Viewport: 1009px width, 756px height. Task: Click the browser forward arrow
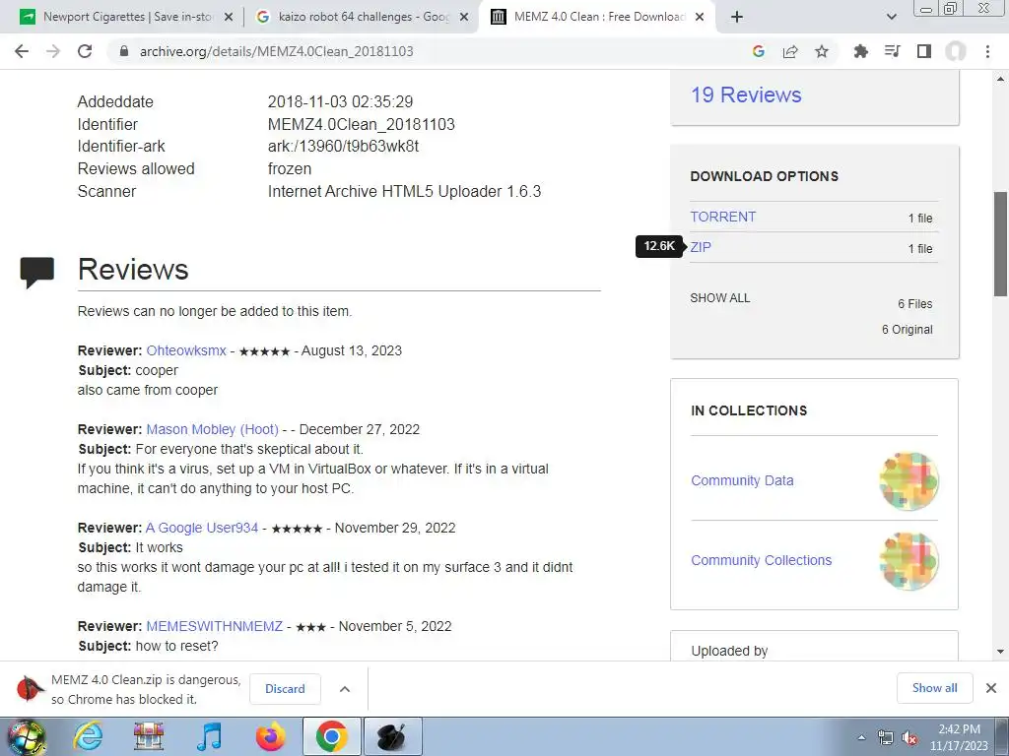(x=53, y=51)
